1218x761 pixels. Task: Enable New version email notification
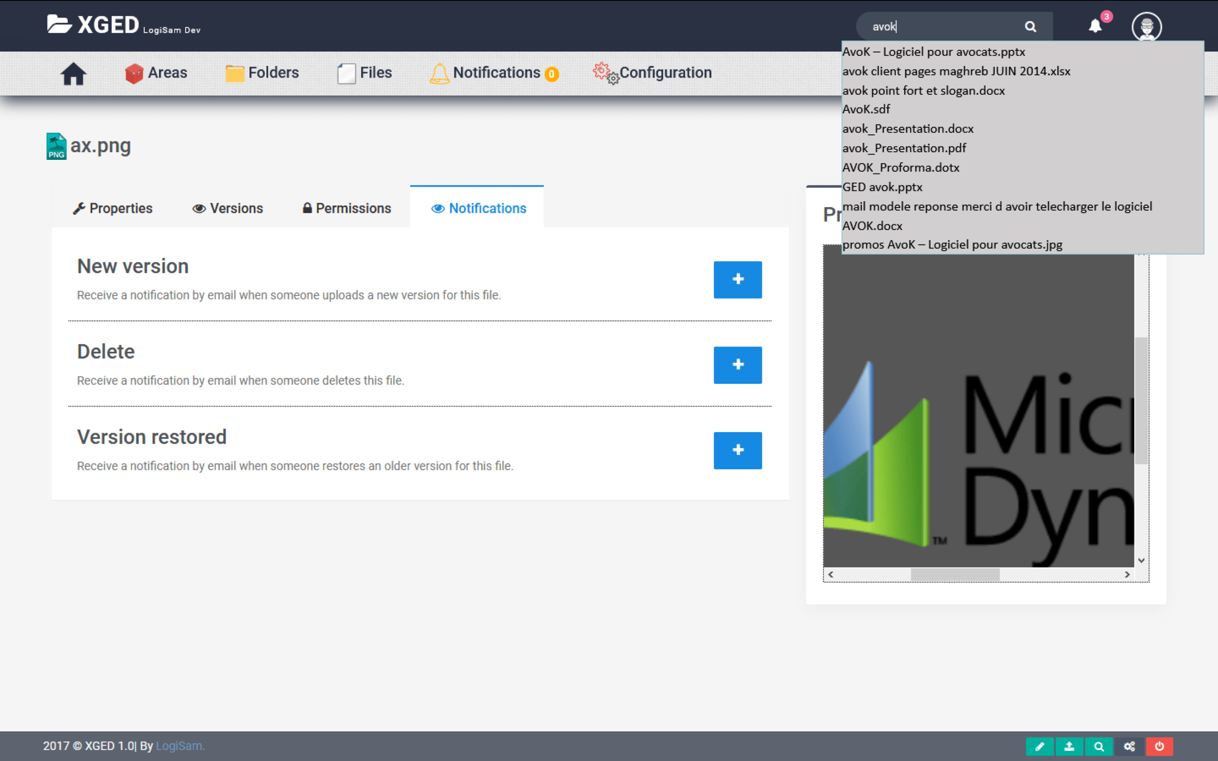737,279
